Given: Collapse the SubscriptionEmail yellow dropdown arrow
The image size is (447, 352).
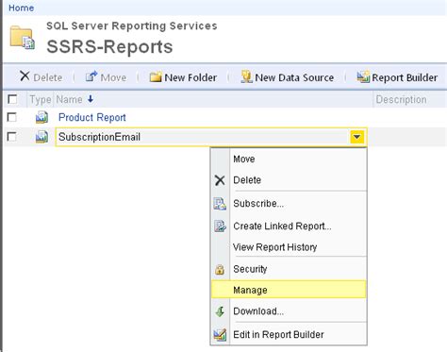Looking at the screenshot, I should 356,137.
